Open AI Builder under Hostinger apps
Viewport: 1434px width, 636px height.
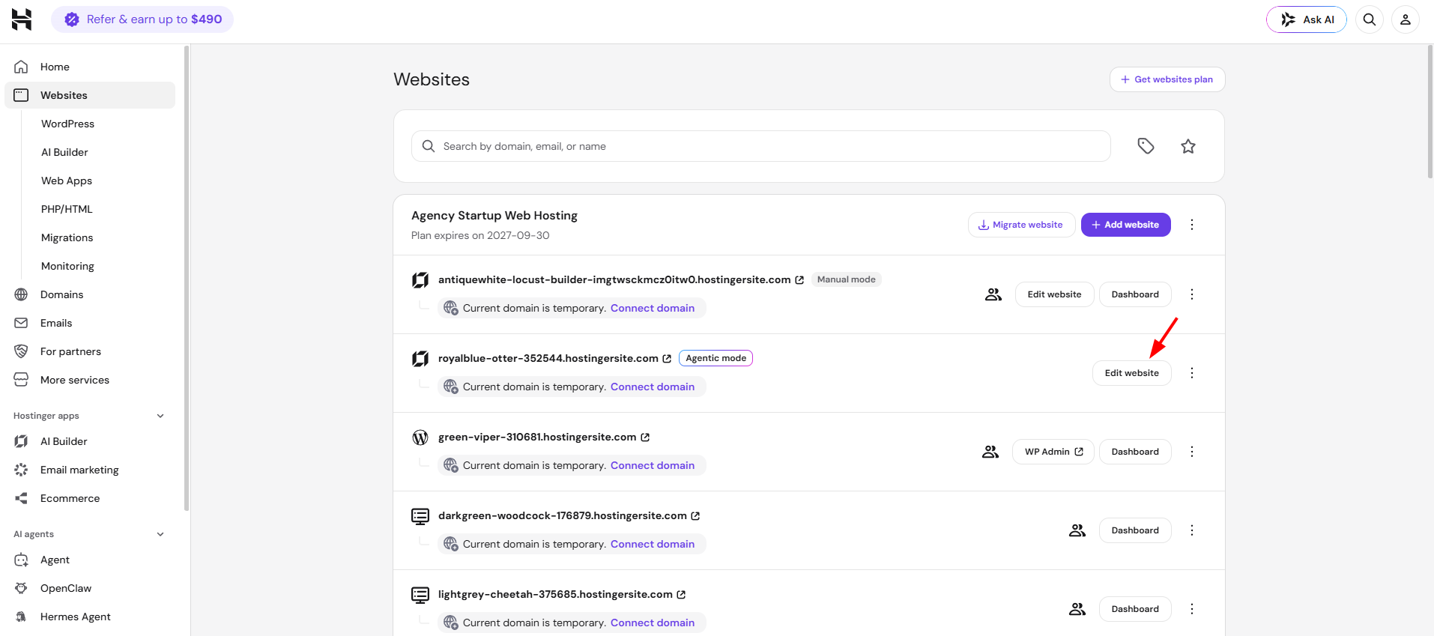click(90, 441)
